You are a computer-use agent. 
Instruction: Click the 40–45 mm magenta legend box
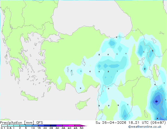[71, 126]
